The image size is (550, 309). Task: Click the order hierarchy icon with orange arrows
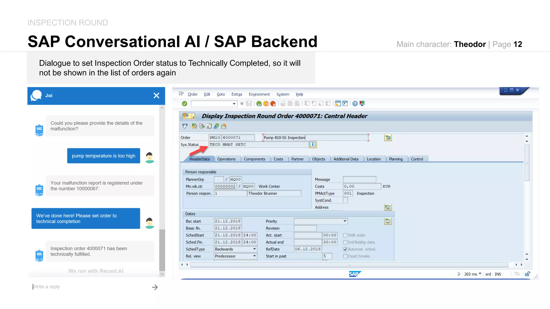pos(194,126)
